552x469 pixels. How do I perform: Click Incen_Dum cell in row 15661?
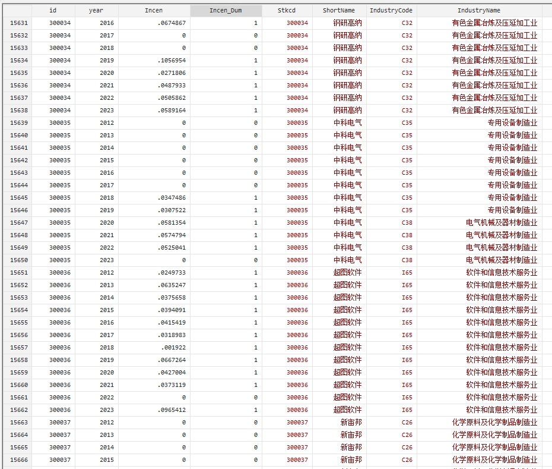click(x=256, y=398)
